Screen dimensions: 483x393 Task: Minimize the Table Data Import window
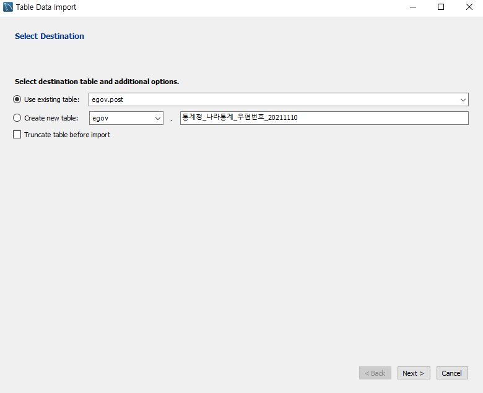pos(413,7)
